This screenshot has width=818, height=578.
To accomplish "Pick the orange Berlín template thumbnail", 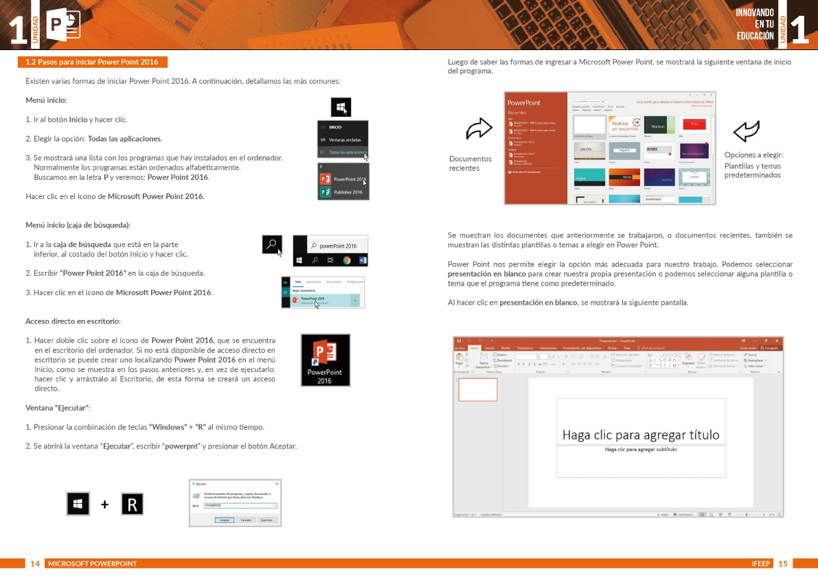I will click(624, 177).
